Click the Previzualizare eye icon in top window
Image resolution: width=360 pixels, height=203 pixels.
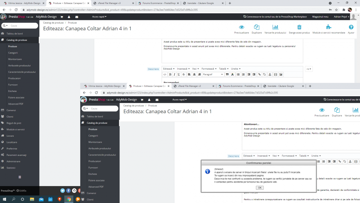242,27
